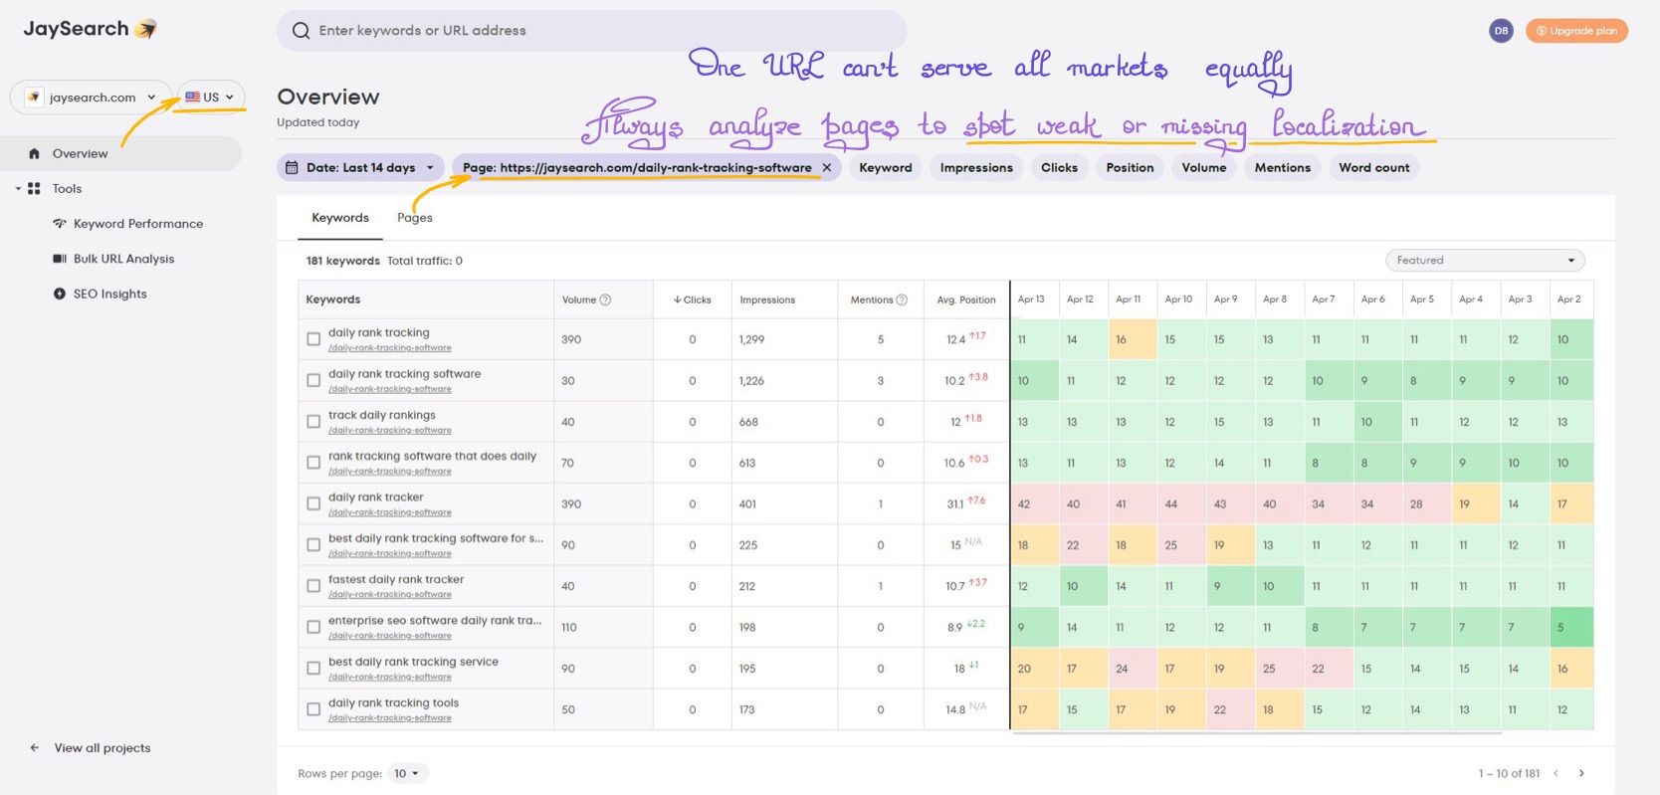Screen dimensions: 1660x795
Task: Select the 'daily rank tracking tools' checkbox
Action: tap(313, 709)
